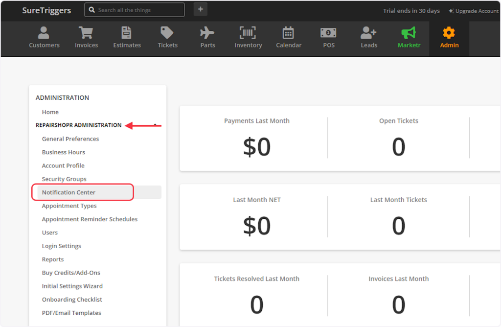501x327 pixels.
Task: Open the Customers section icon
Action: click(x=44, y=33)
